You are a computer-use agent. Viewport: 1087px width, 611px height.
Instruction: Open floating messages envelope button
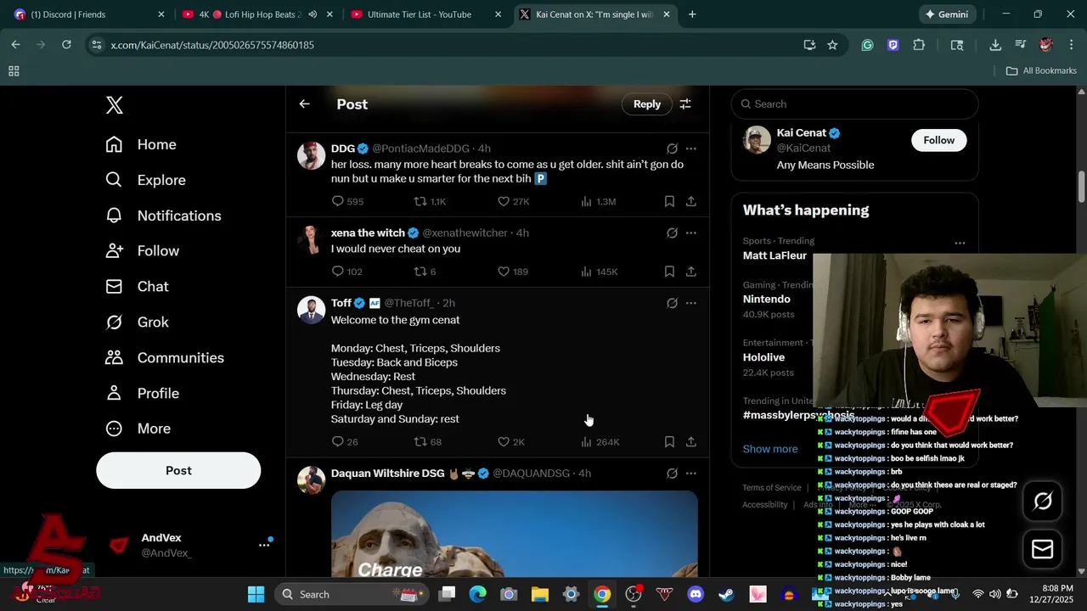1042,549
